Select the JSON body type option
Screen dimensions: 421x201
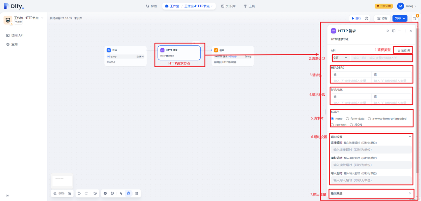351,124
